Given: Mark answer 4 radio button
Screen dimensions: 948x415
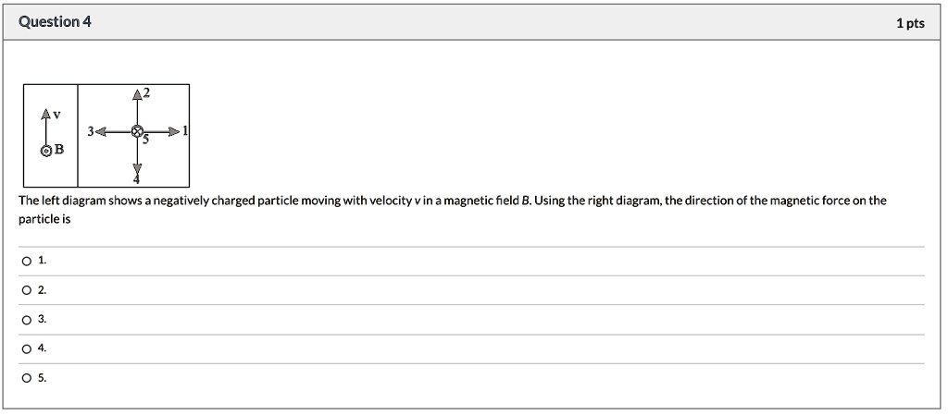Looking at the screenshot, I should (x=26, y=349).
